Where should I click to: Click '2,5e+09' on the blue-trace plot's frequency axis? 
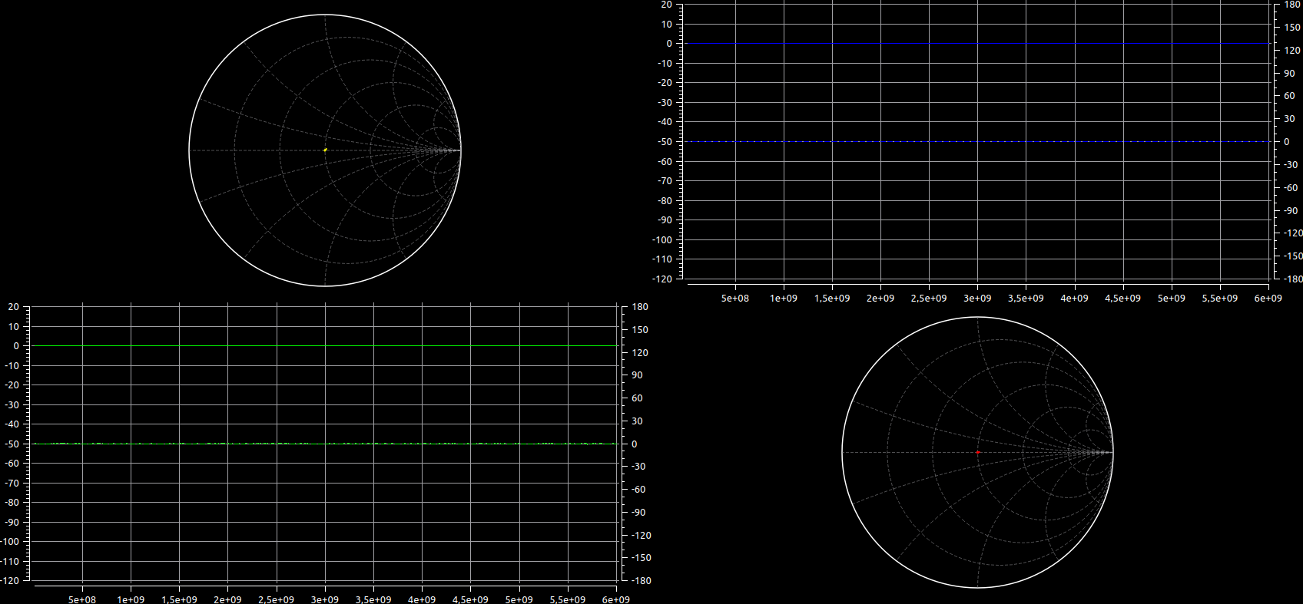coord(929,299)
